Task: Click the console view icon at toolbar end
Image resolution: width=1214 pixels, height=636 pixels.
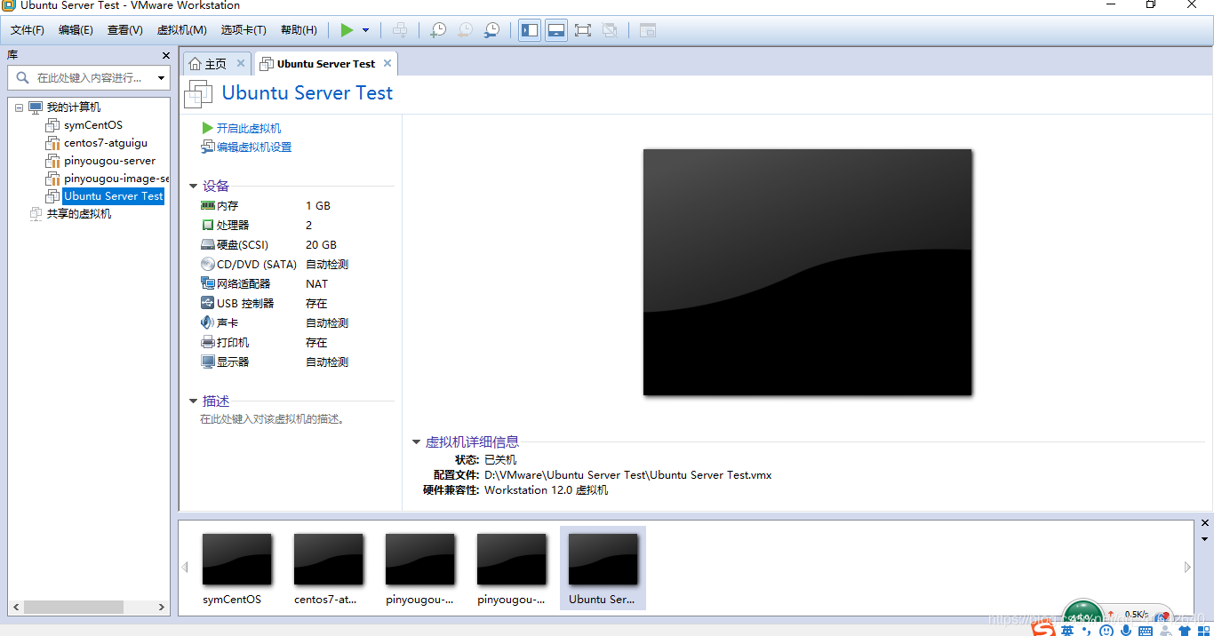Action: pos(647,30)
